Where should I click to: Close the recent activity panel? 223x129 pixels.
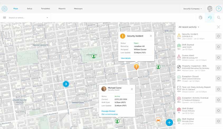[219, 27]
